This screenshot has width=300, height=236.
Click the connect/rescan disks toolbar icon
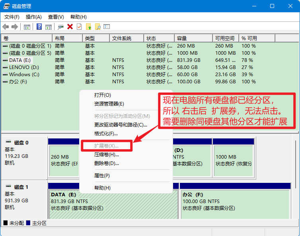[x=60, y=27]
